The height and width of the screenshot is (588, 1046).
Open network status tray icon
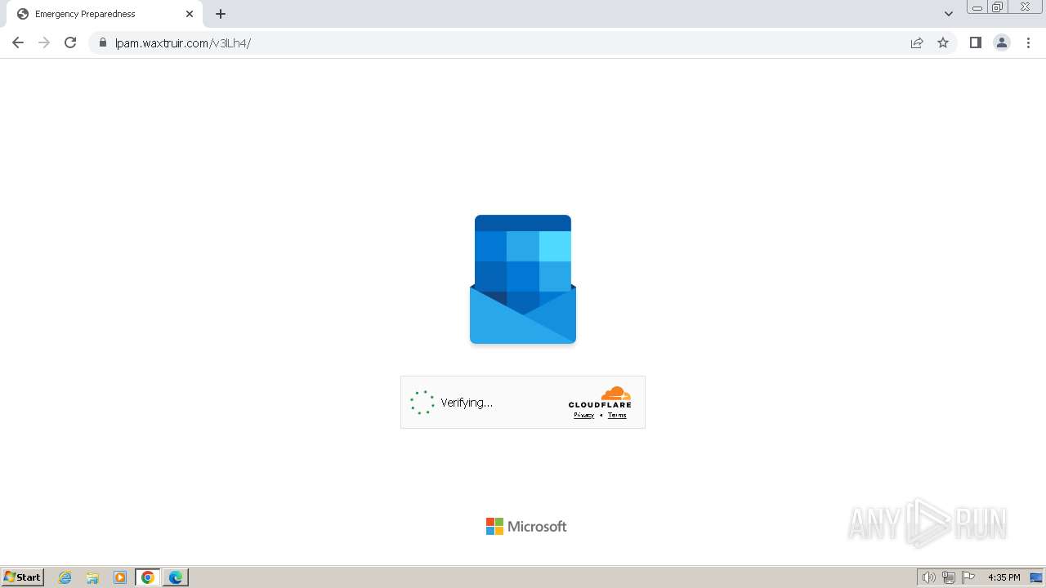point(949,577)
